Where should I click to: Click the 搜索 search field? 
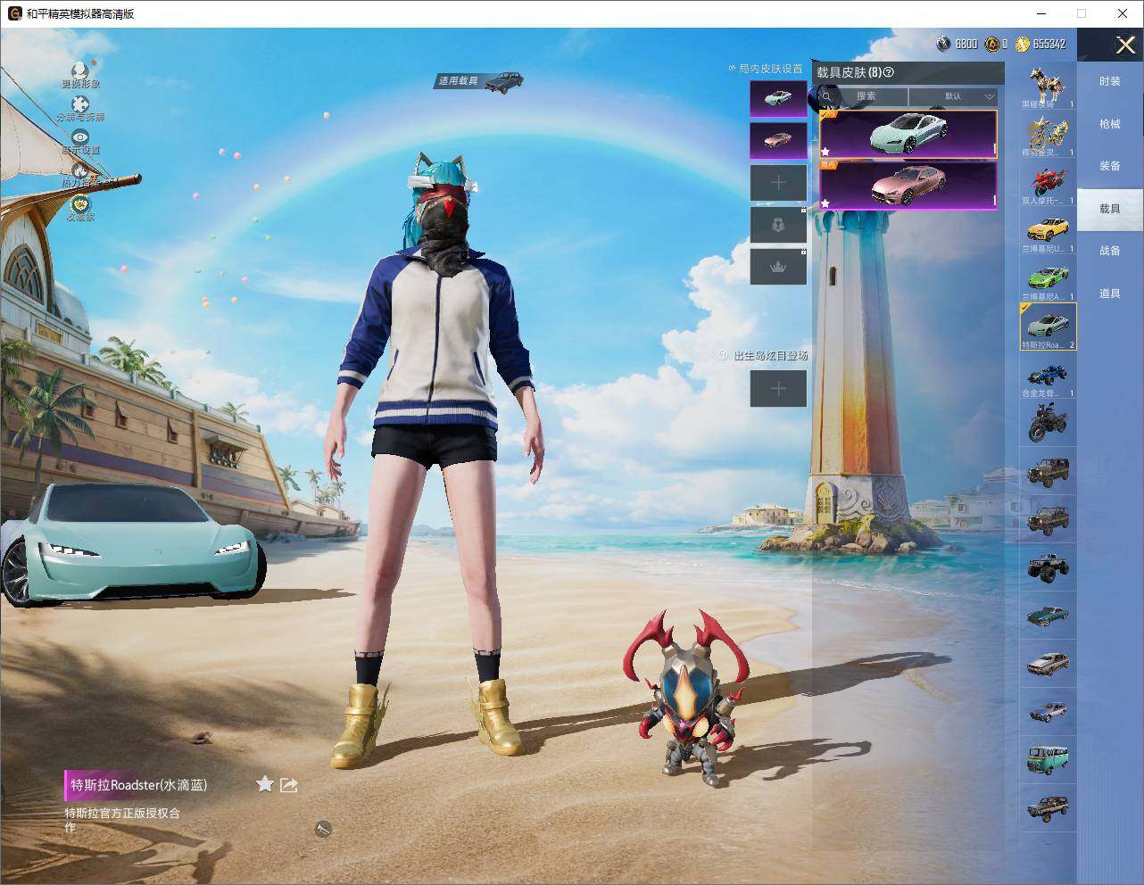[862, 96]
